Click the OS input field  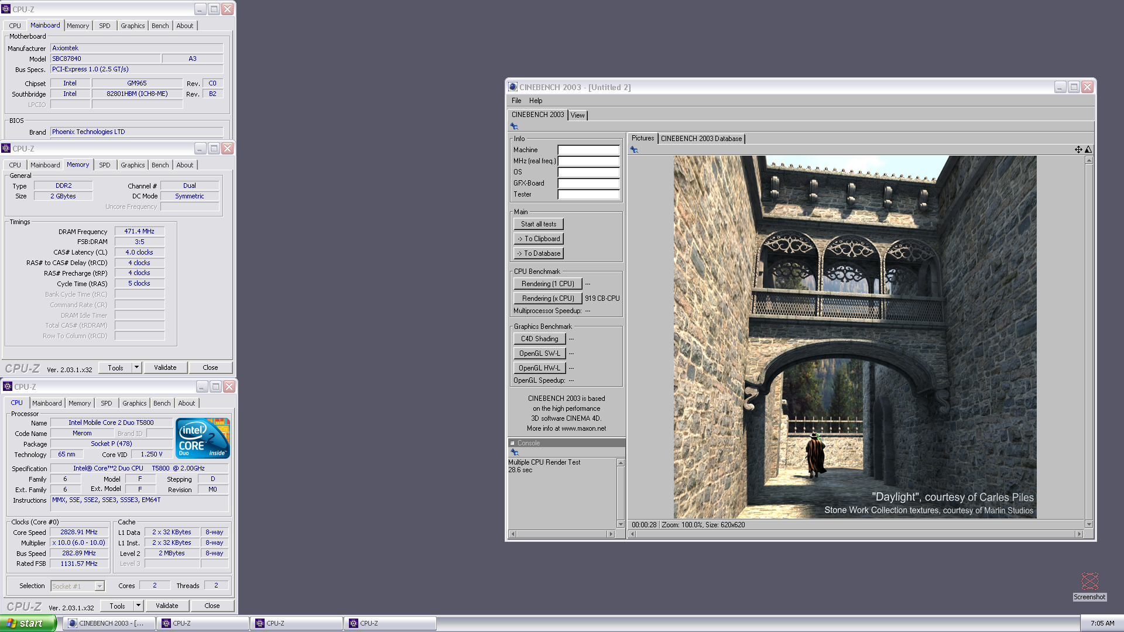[588, 172]
